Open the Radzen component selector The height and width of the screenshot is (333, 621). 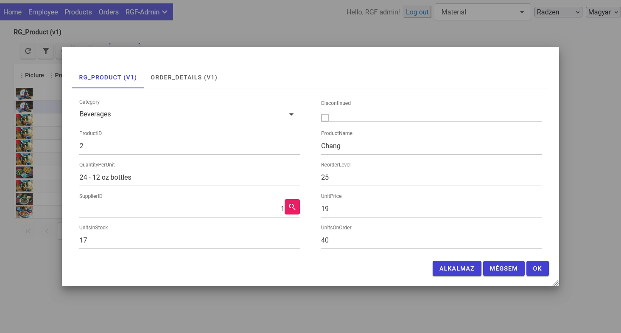[558, 12]
